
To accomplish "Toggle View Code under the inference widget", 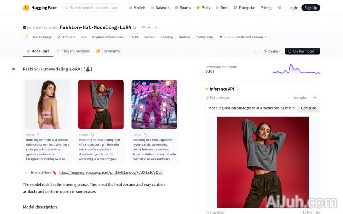I will coord(215,212).
